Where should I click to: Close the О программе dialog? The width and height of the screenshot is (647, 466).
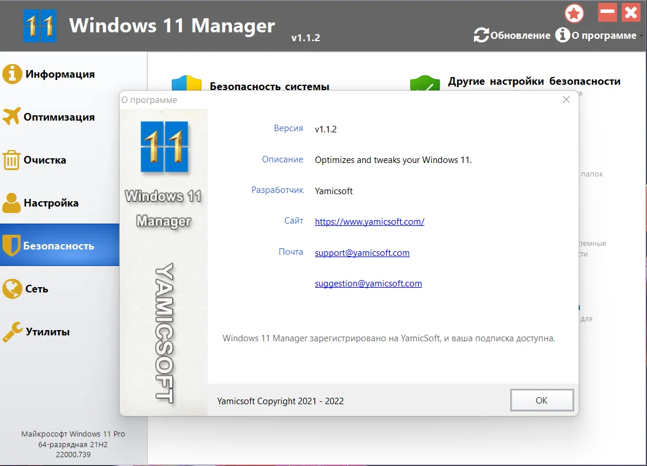[566, 100]
